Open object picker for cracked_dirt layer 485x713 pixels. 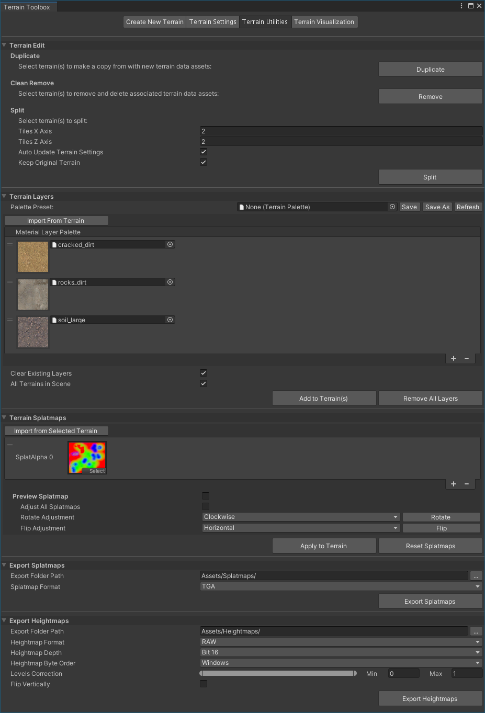coord(170,244)
